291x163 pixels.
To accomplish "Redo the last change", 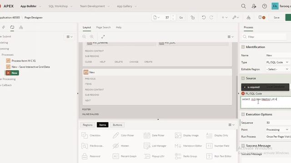I will coord(211,17).
